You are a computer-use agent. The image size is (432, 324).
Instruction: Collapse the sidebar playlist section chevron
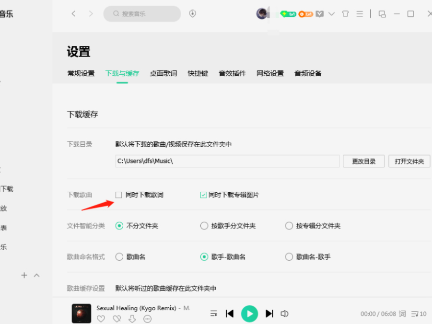[36, 275]
